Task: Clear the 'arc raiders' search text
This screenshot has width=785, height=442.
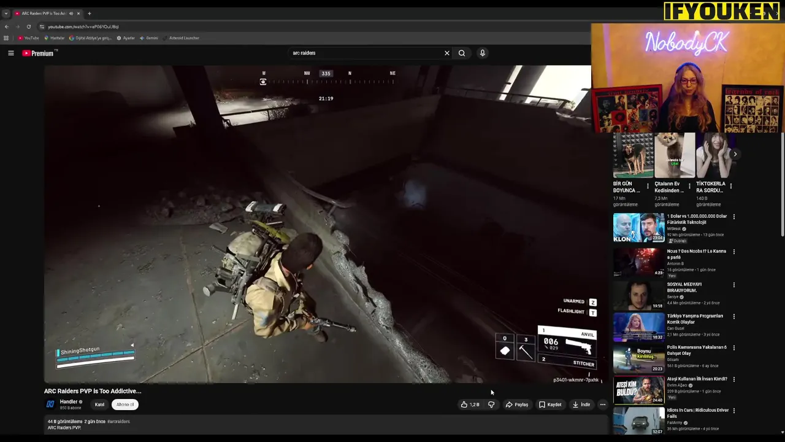Action: tap(446, 53)
